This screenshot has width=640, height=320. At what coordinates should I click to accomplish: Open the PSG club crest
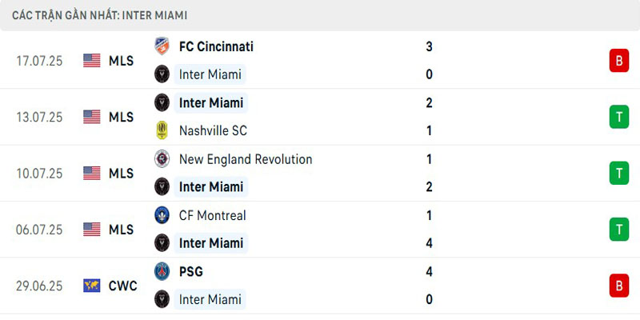162,271
